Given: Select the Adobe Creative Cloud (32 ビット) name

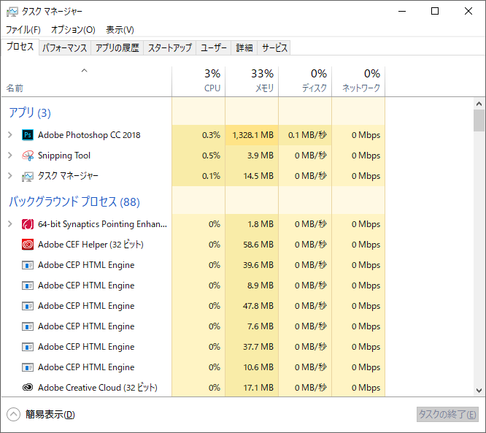Looking at the screenshot, I should (98, 388).
